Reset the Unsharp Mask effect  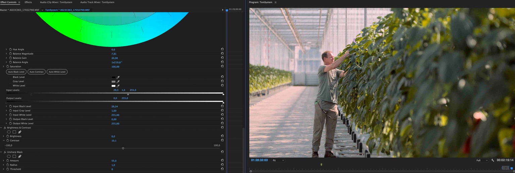222,152
